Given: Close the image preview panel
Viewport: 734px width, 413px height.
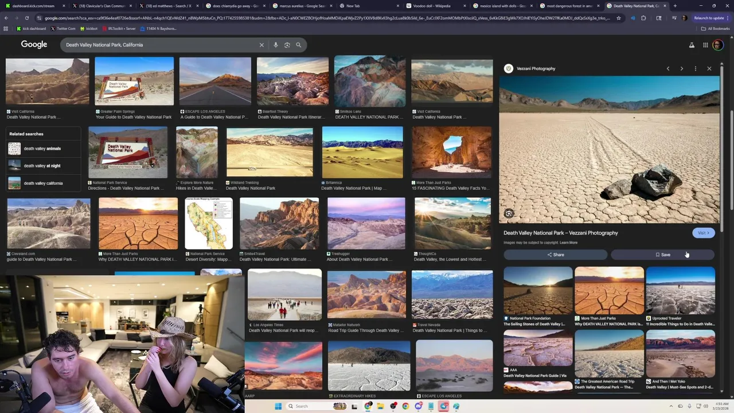Looking at the screenshot, I should (709, 68).
